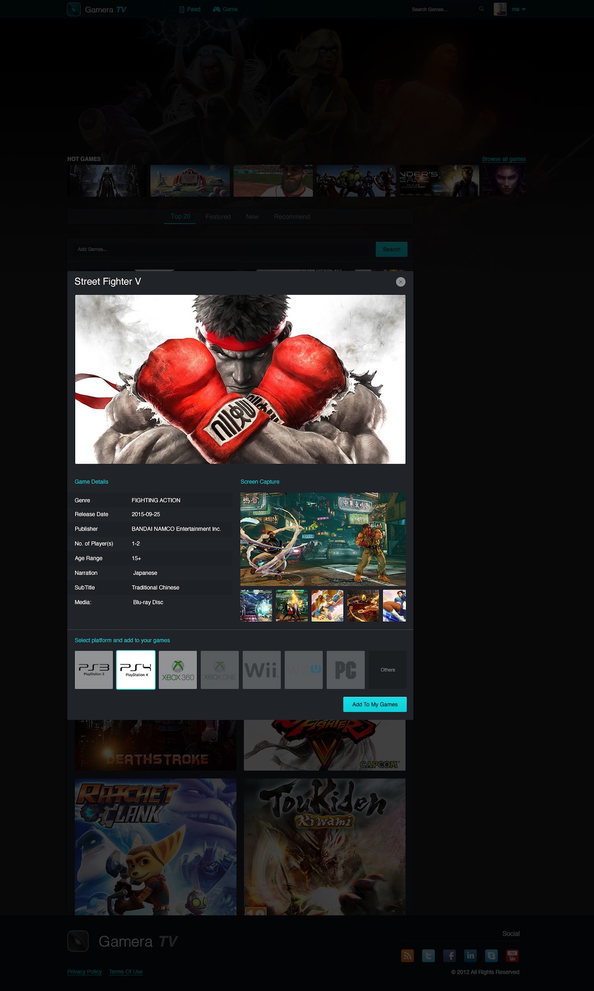Click the LinkedIn social icon
Image resolution: width=594 pixels, height=991 pixels.
click(x=471, y=956)
